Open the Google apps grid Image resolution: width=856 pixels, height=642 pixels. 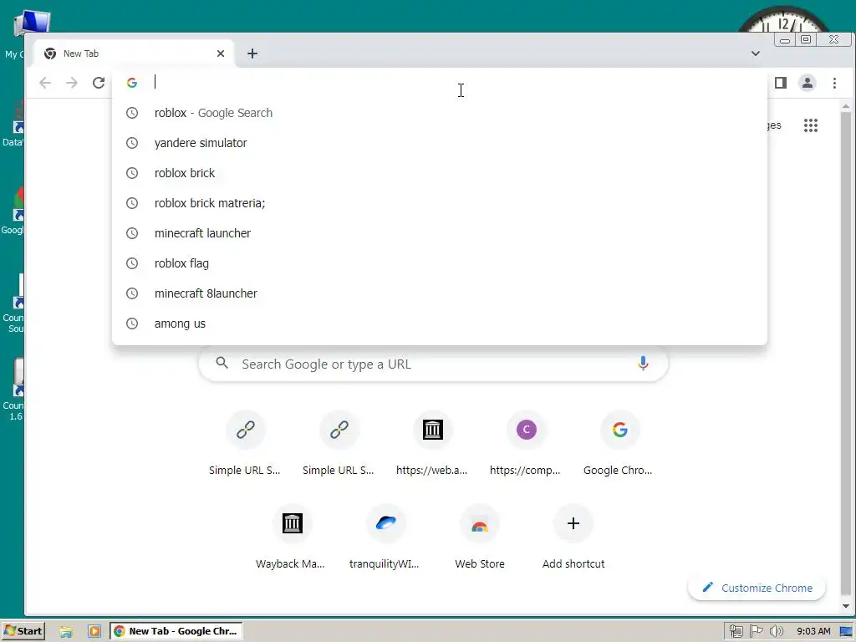[x=811, y=125]
